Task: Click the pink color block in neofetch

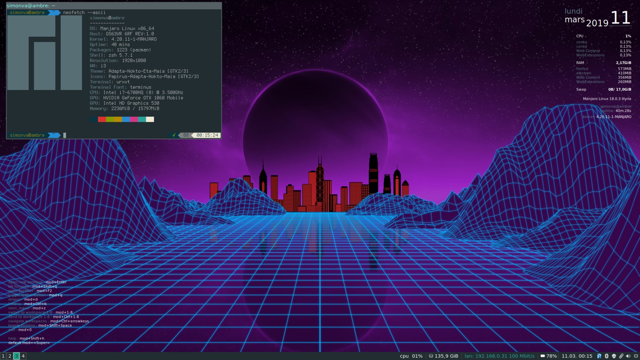Action: tap(134, 120)
